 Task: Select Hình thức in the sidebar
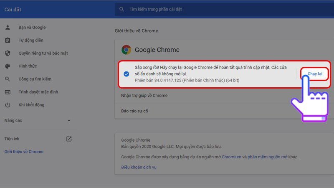(28, 66)
